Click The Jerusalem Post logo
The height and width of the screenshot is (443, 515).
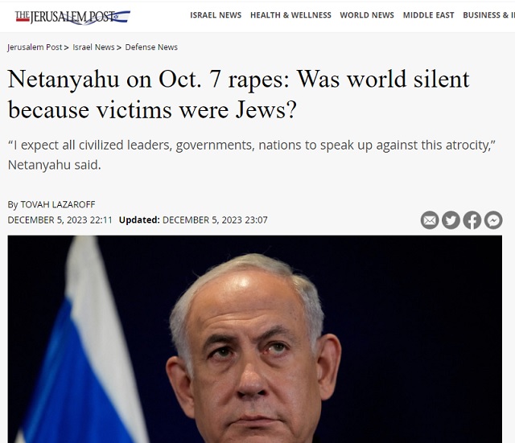72,17
